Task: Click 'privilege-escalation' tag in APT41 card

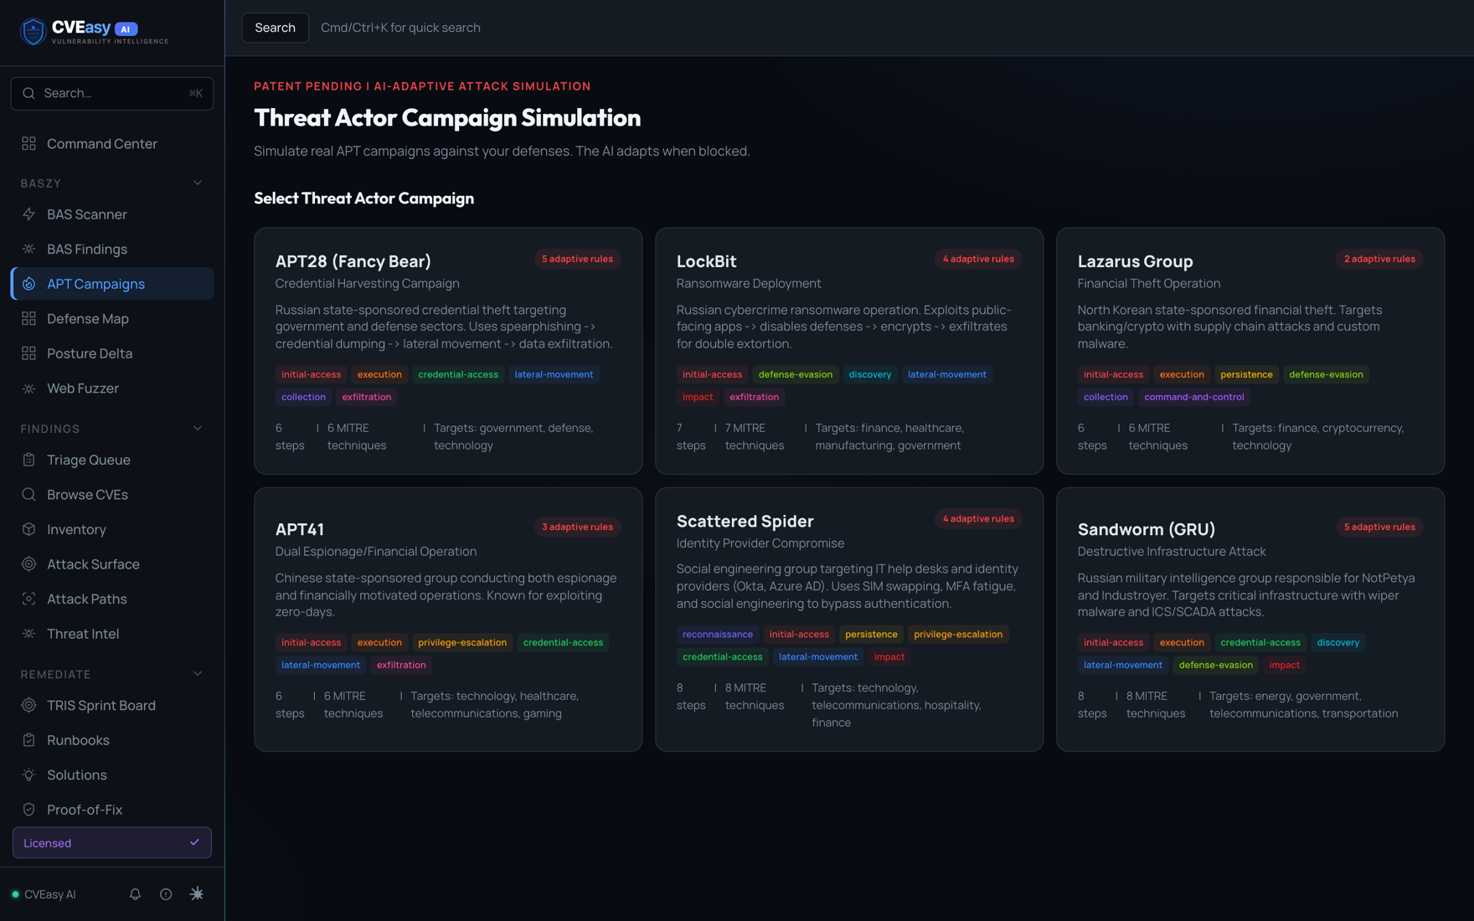Action: [x=462, y=642]
